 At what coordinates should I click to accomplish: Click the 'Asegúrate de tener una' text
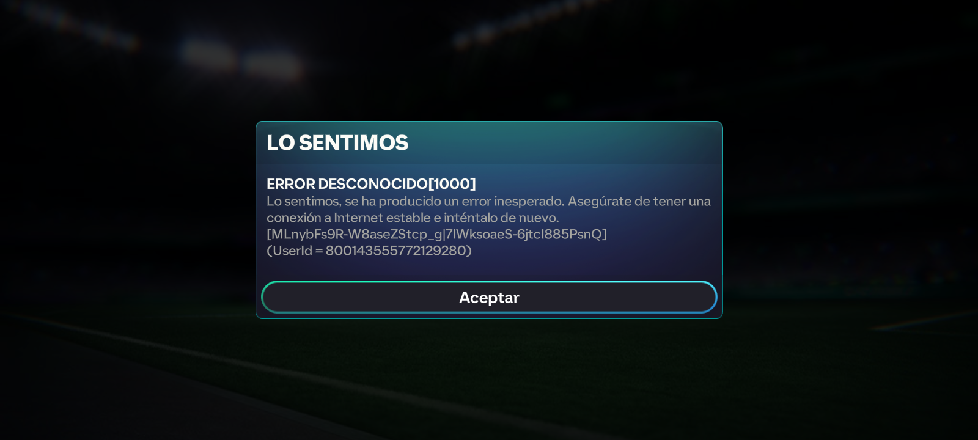point(639,201)
